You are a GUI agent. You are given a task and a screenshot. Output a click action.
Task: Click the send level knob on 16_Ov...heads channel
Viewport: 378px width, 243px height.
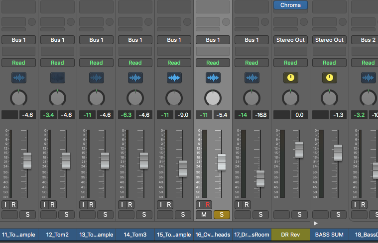click(x=226, y=22)
